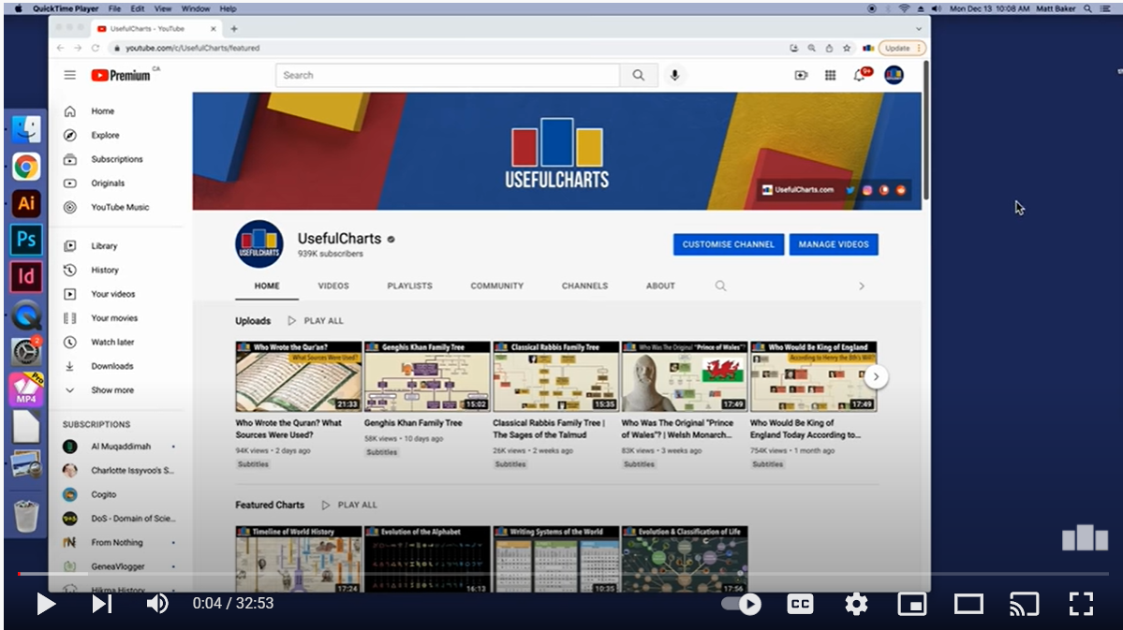Viewport: 1123px width, 630px height.
Task: Click the channel tab search icon
Action: pos(720,286)
